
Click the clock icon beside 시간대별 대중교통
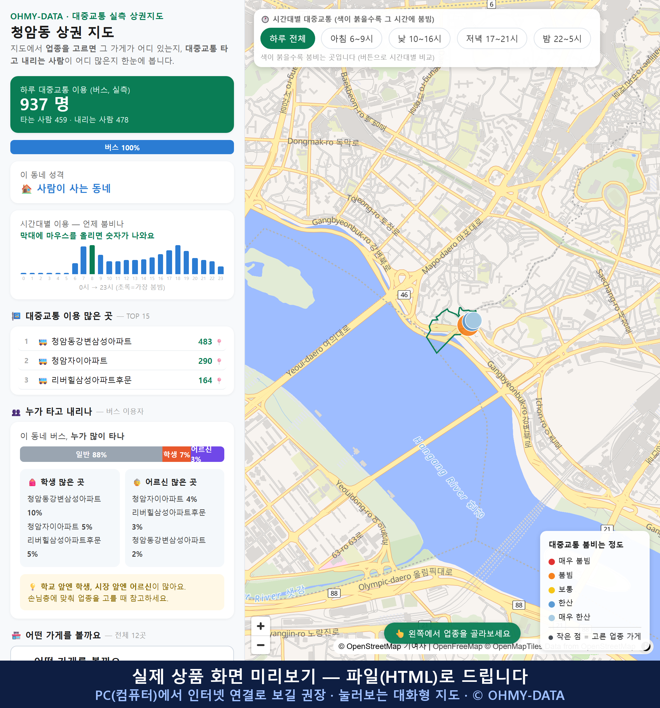point(265,19)
